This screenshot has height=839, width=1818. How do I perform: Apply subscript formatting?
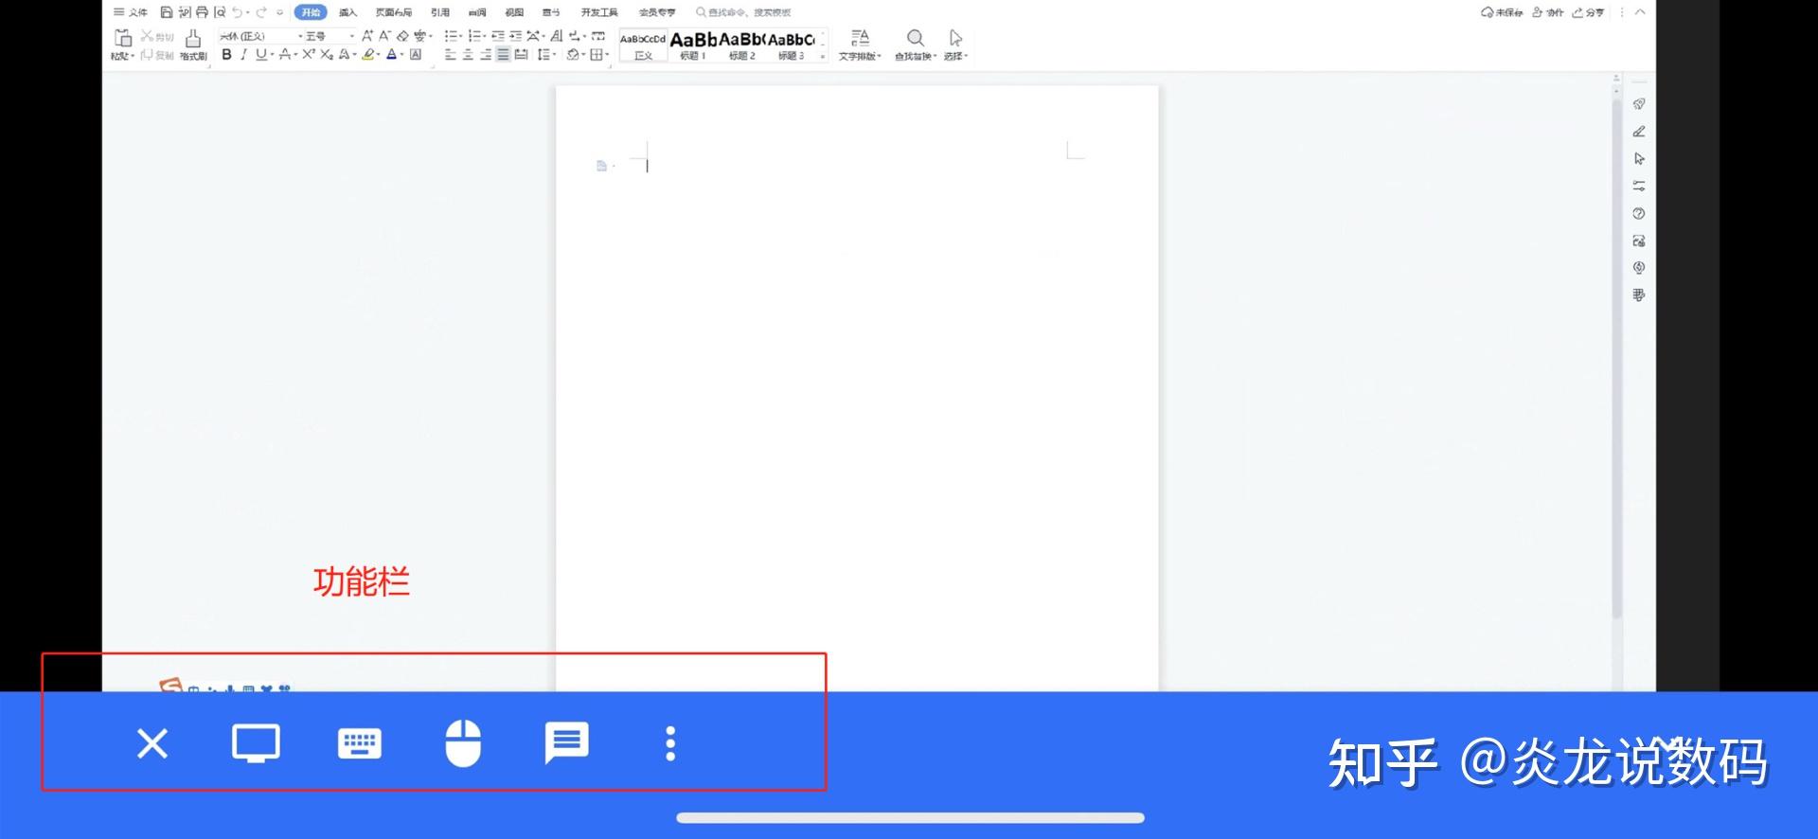coord(327,55)
